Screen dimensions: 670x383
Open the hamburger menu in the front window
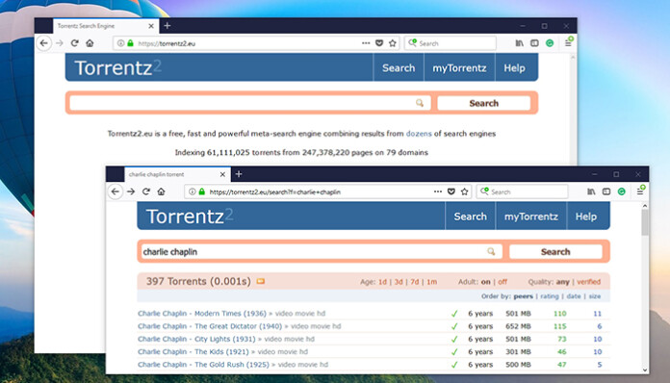pos(639,191)
